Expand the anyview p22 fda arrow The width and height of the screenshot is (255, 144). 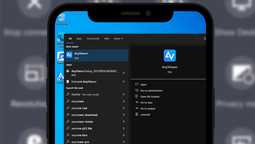[x=124, y=128]
